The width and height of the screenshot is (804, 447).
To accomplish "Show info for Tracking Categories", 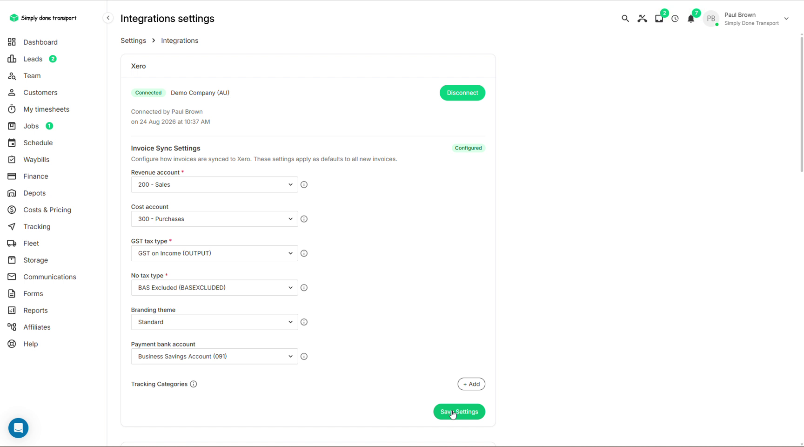I will (194, 384).
